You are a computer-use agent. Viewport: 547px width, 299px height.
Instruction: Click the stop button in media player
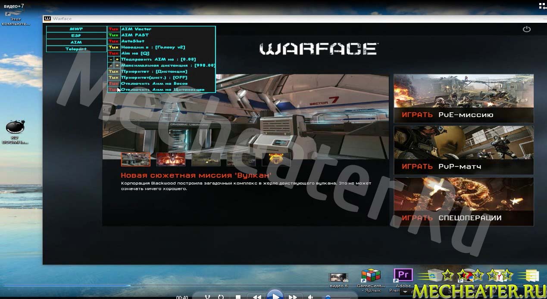click(238, 297)
